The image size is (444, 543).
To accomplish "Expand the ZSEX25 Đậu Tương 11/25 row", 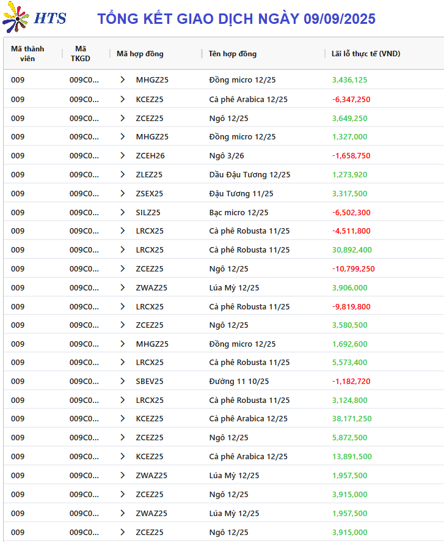I will pyautogui.click(x=122, y=193).
